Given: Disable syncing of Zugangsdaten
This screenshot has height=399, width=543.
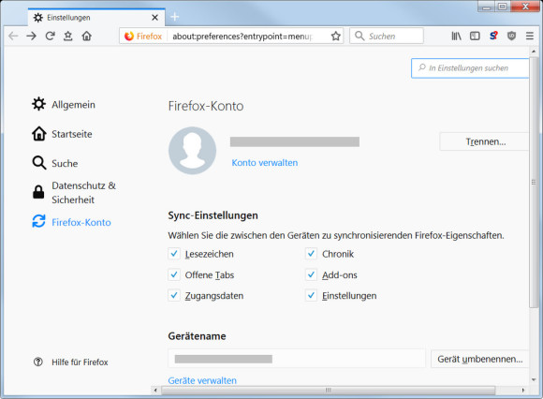Looking at the screenshot, I should point(174,295).
